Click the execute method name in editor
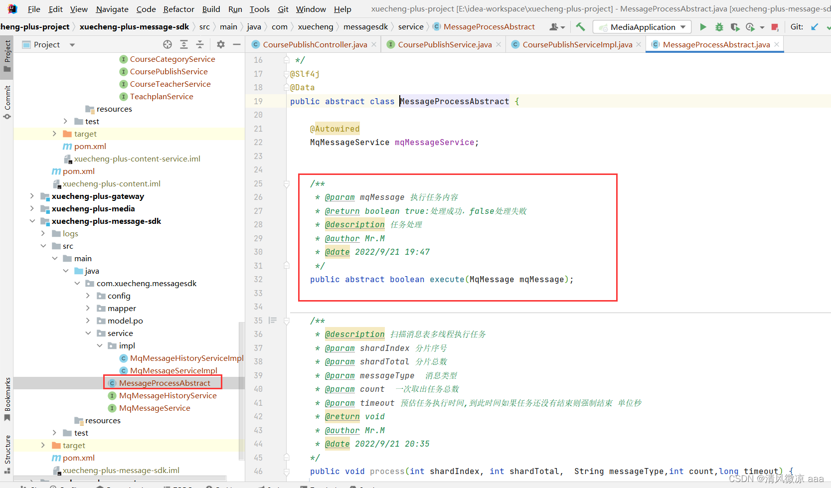This screenshot has height=488, width=831. [x=447, y=280]
